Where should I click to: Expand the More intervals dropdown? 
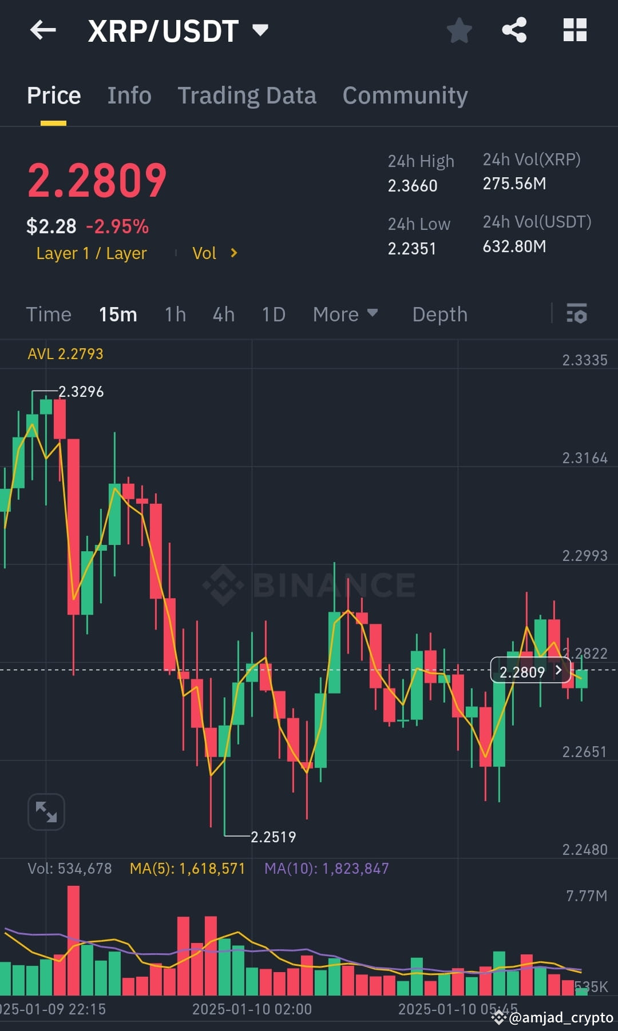click(345, 315)
